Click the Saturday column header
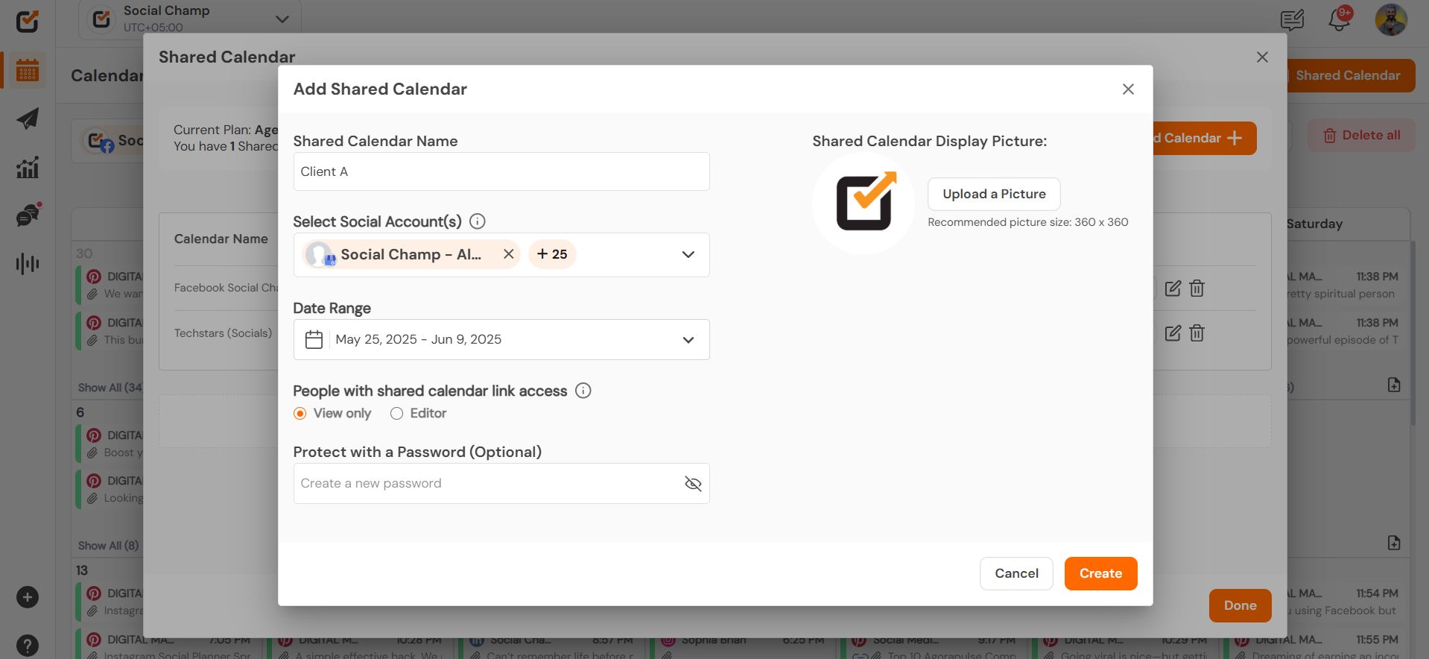The width and height of the screenshot is (1429, 659). point(1314,224)
